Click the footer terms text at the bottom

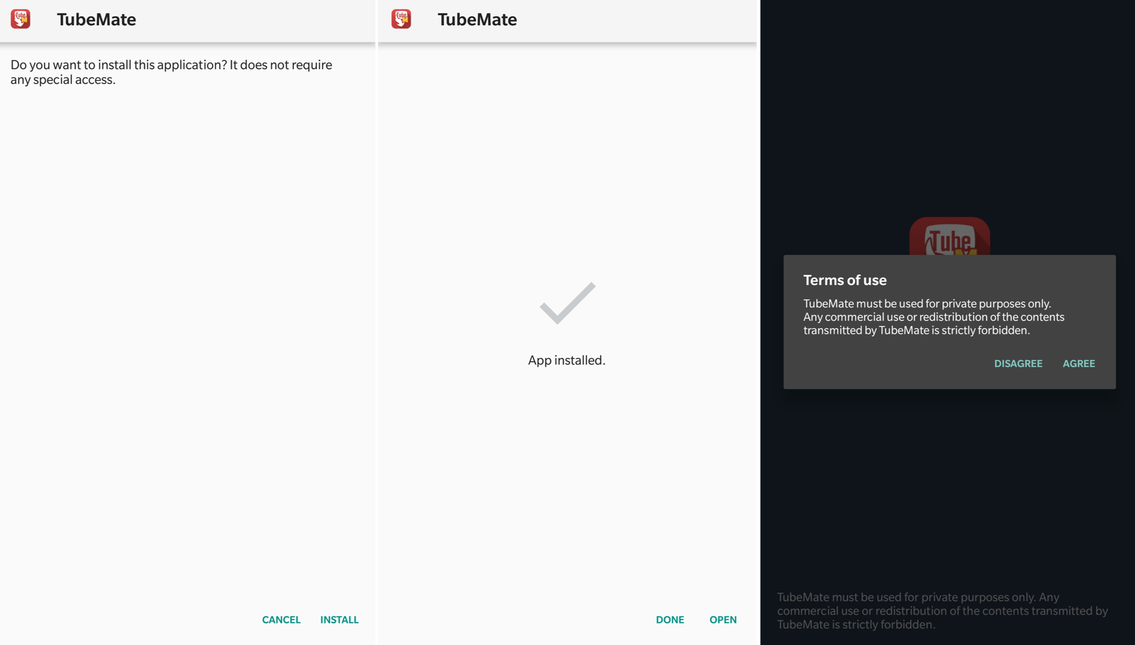(943, 610)
